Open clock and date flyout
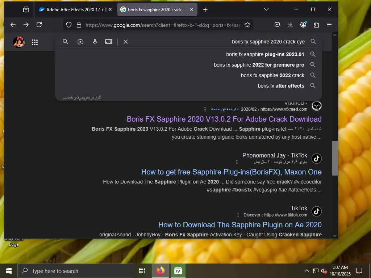Screen dimensions: 371x278 340,271
